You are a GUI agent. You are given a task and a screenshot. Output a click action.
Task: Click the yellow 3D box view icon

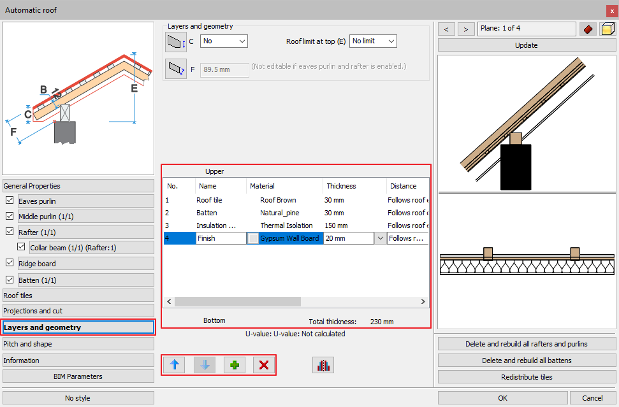click(x=607, y=29)
